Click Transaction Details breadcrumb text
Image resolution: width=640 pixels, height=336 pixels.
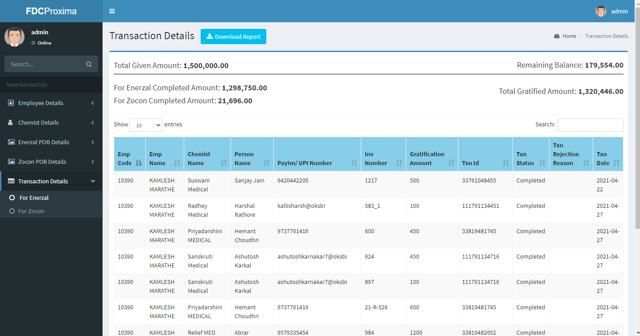[x=607, y=36]
